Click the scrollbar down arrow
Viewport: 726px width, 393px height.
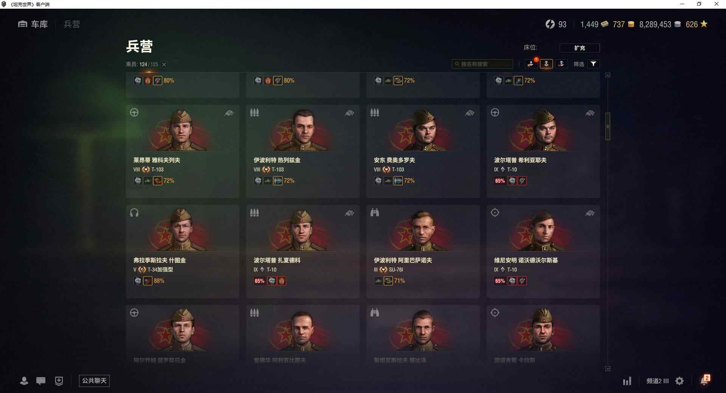[608, 368]
